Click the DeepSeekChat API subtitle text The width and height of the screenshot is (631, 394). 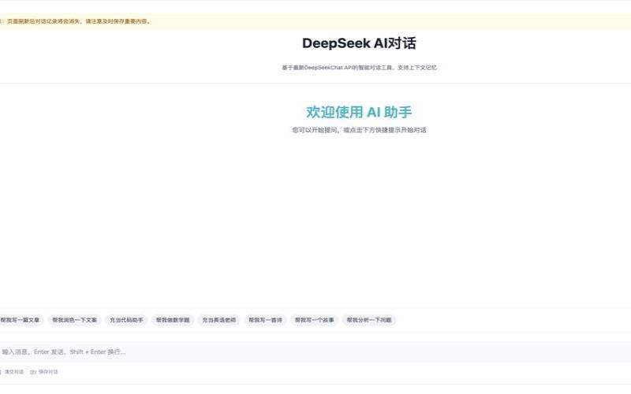tap(359, 68)
